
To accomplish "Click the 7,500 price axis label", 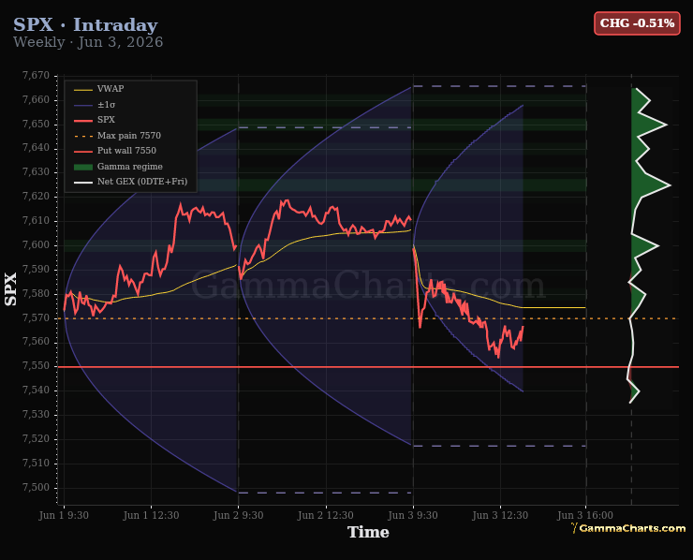I will pos(36,488).
